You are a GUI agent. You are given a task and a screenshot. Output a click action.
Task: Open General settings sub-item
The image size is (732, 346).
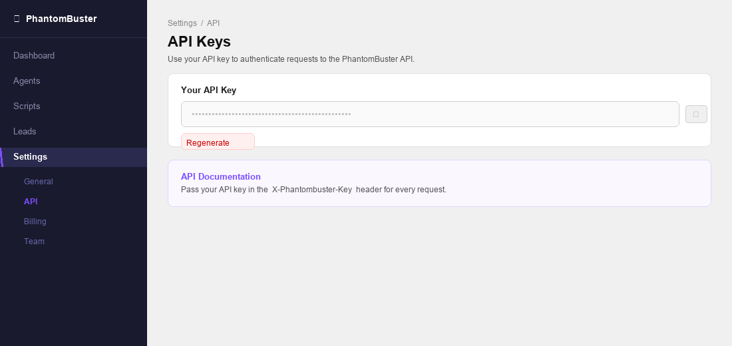pos(39,181)
